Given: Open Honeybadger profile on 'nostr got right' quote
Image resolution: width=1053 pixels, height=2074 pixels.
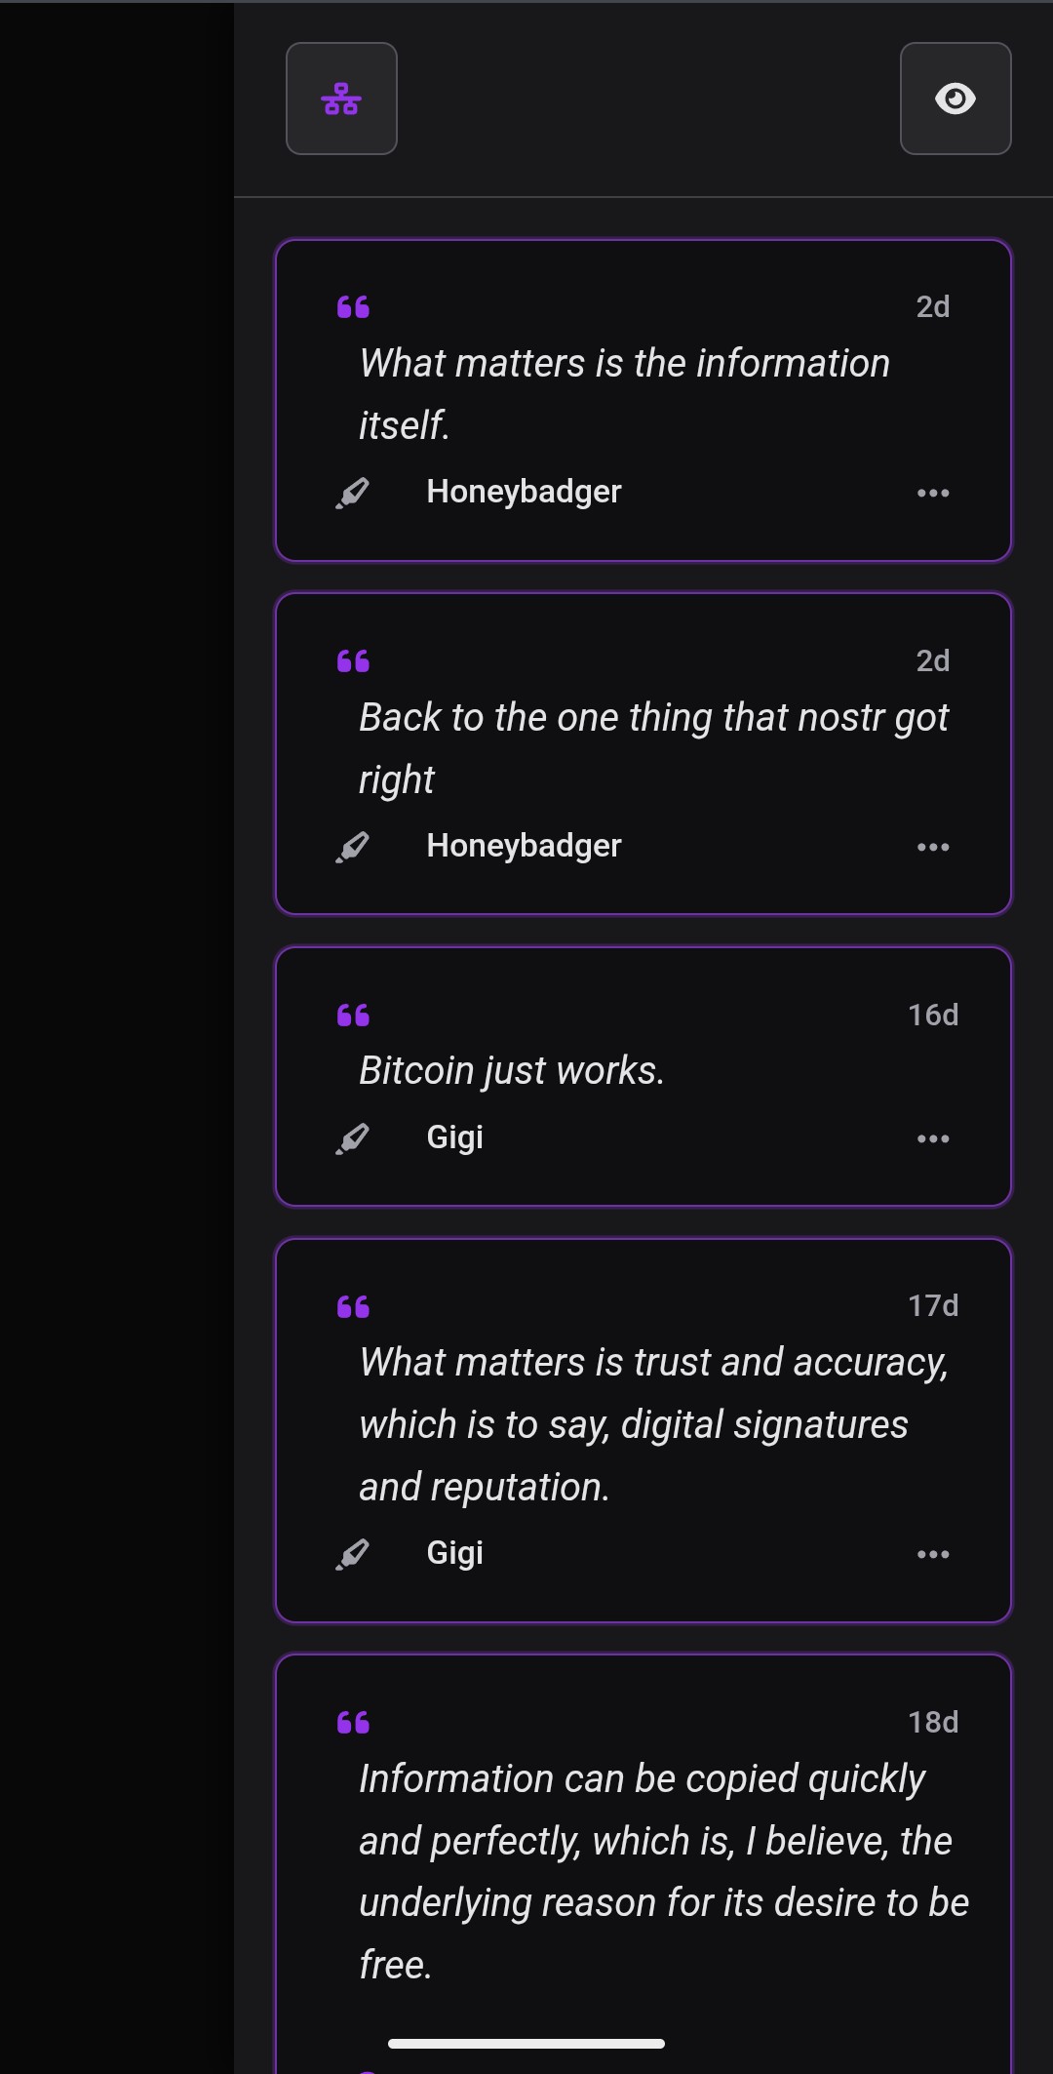Looking at the screenshot, I should (524, 846).
